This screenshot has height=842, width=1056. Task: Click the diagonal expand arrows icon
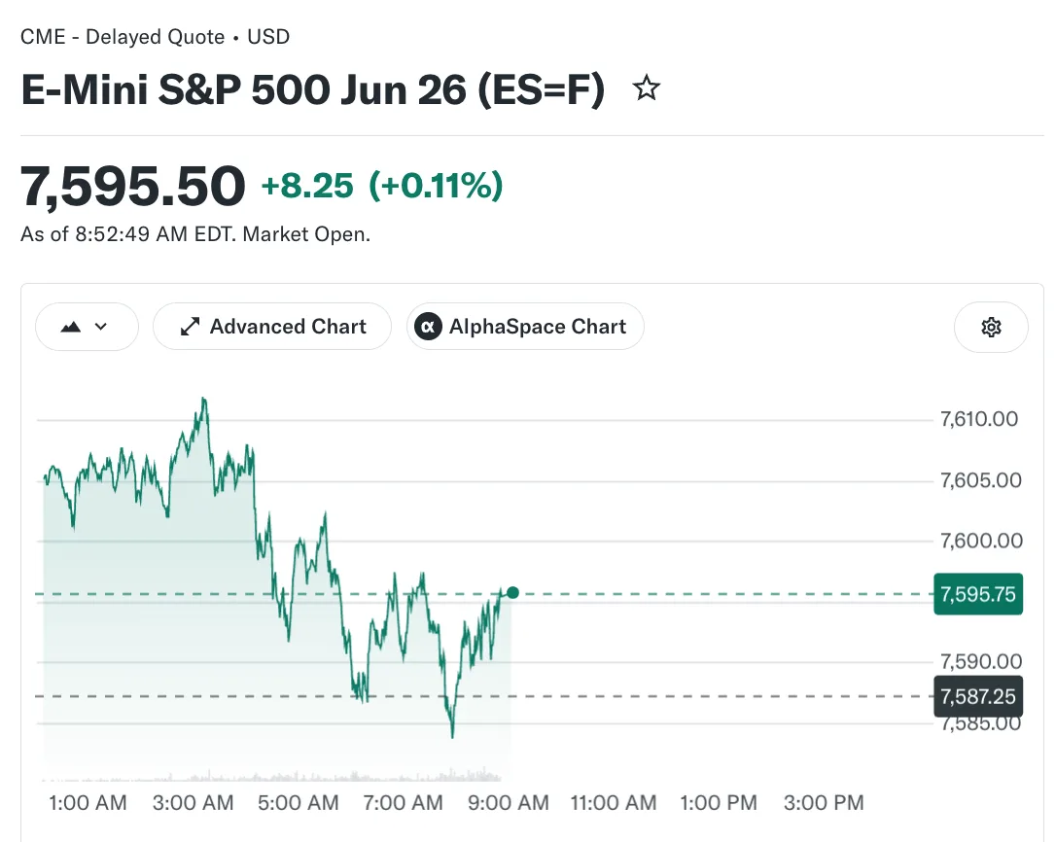[x=190, y=327]
